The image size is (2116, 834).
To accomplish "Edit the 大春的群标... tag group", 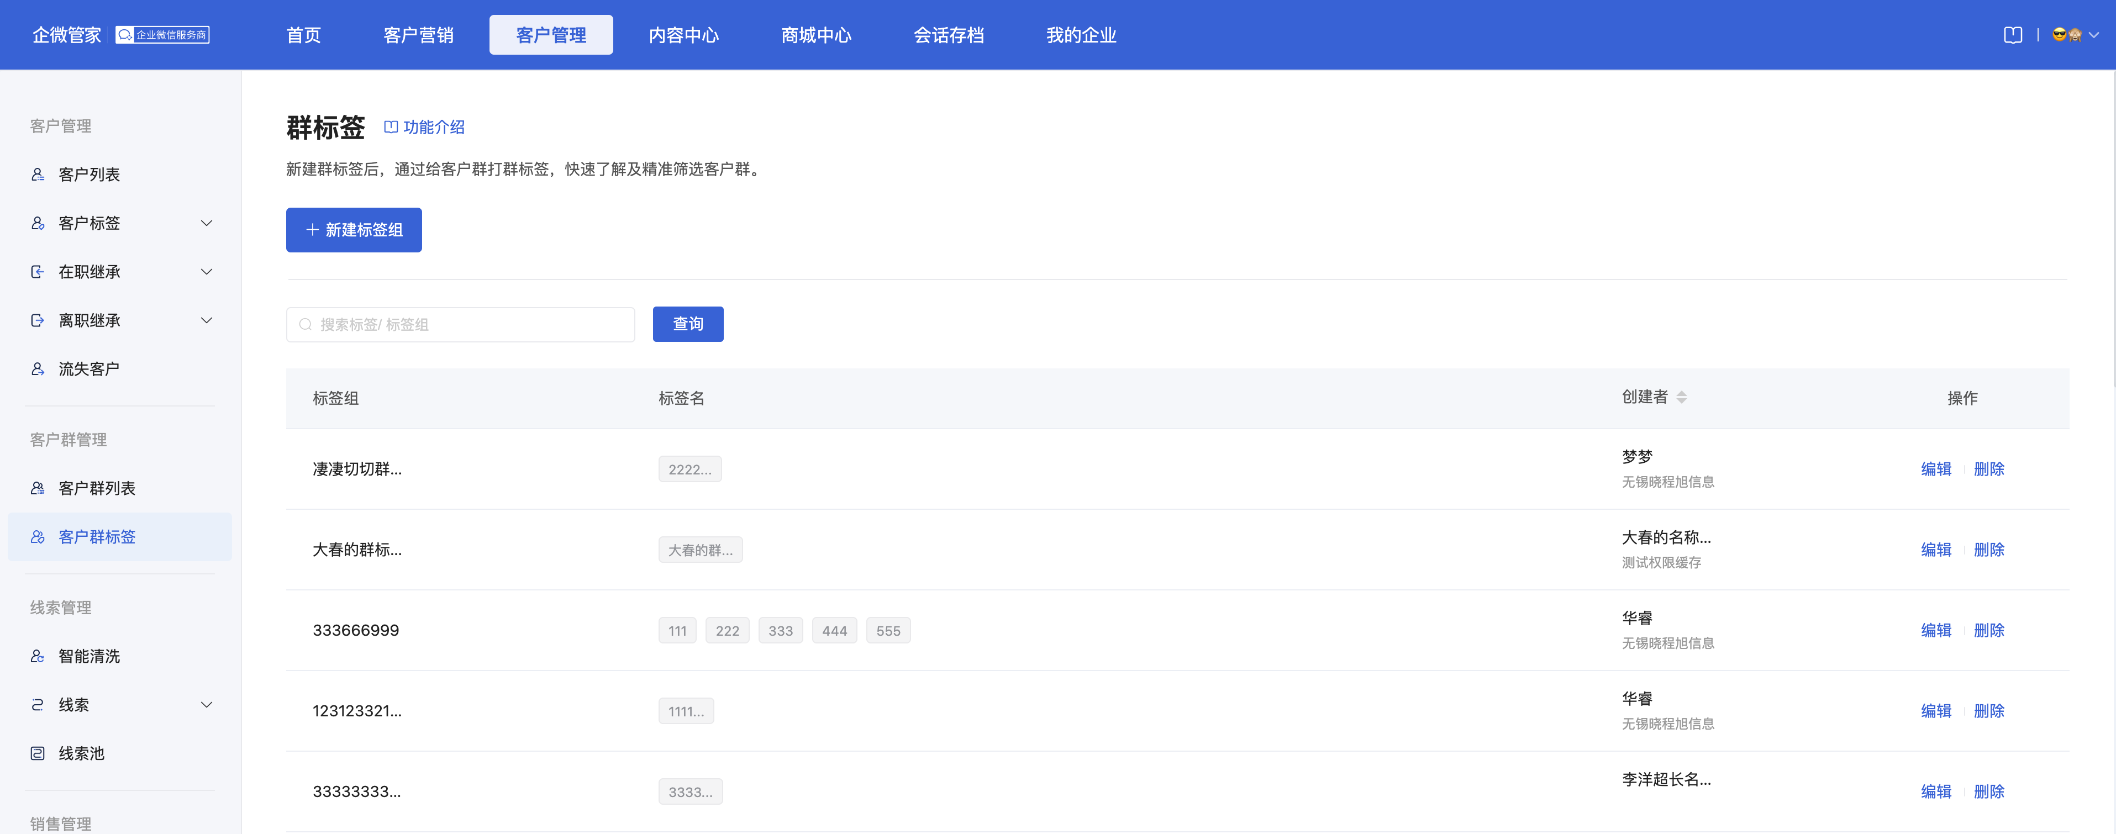I will (1936, 549).
